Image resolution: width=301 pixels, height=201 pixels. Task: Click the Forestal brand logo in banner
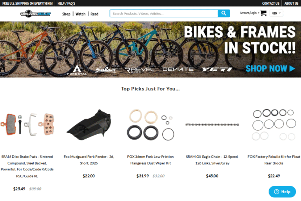coord(77,70)
